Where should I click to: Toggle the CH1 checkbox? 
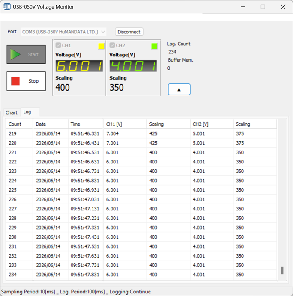pyautogui.click(x=58, y=45)
